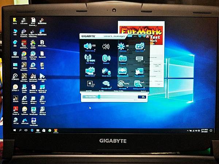Open XSplit Broadcaster desktop shortcut
This screenshot has width=219, height=164.
pyautogui.click(x=34, y=111)
